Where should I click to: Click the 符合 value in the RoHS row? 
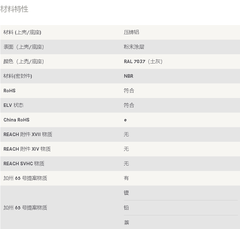(129, 91)
